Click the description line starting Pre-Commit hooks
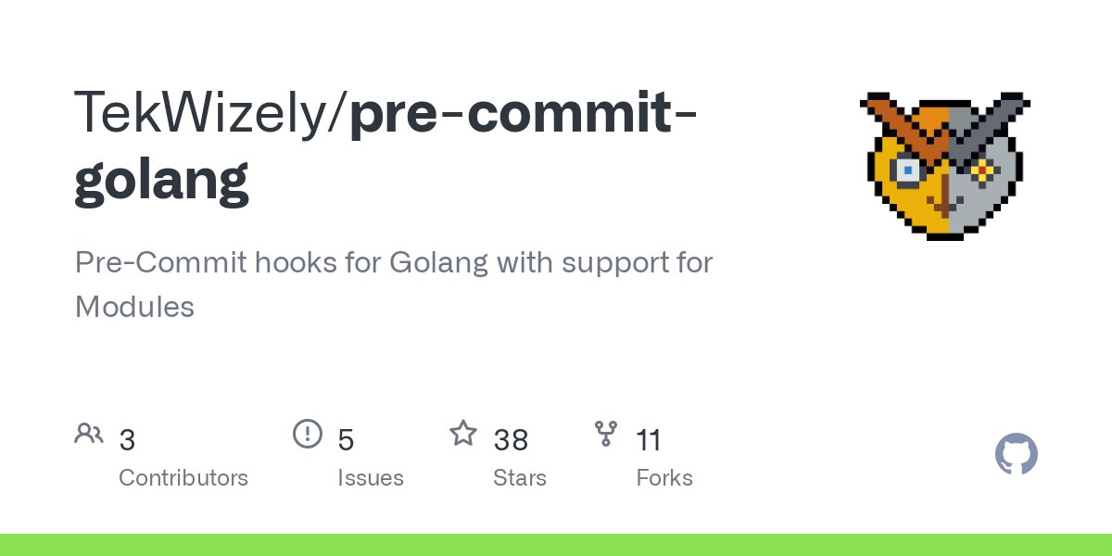Viewport: 1112px width, 556px height. (x=394, y=262)
